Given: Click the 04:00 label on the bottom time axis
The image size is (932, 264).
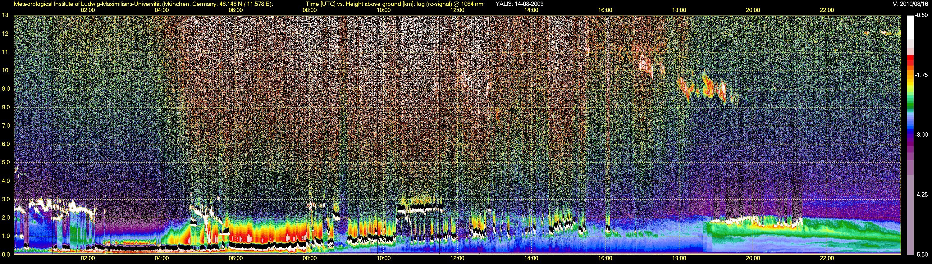Looking at the screenshot, I should pyautogui.click(x=162, y=258).
